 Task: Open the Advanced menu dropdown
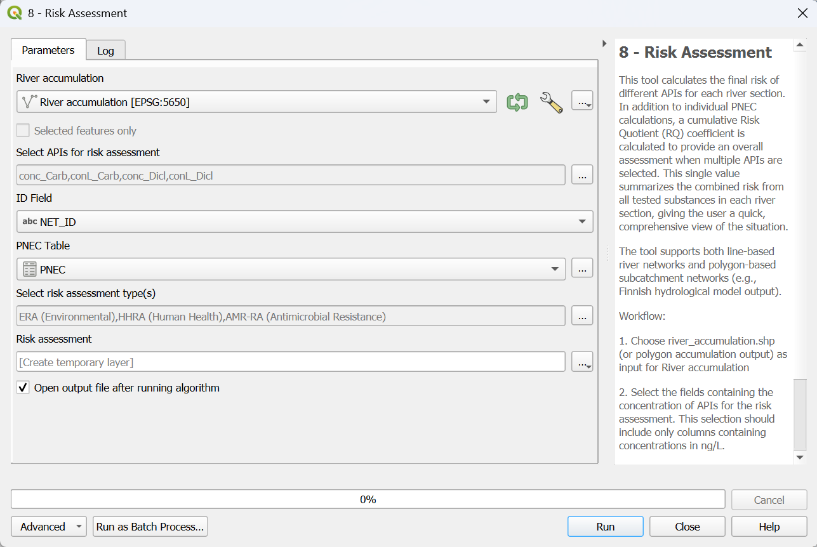48,527
